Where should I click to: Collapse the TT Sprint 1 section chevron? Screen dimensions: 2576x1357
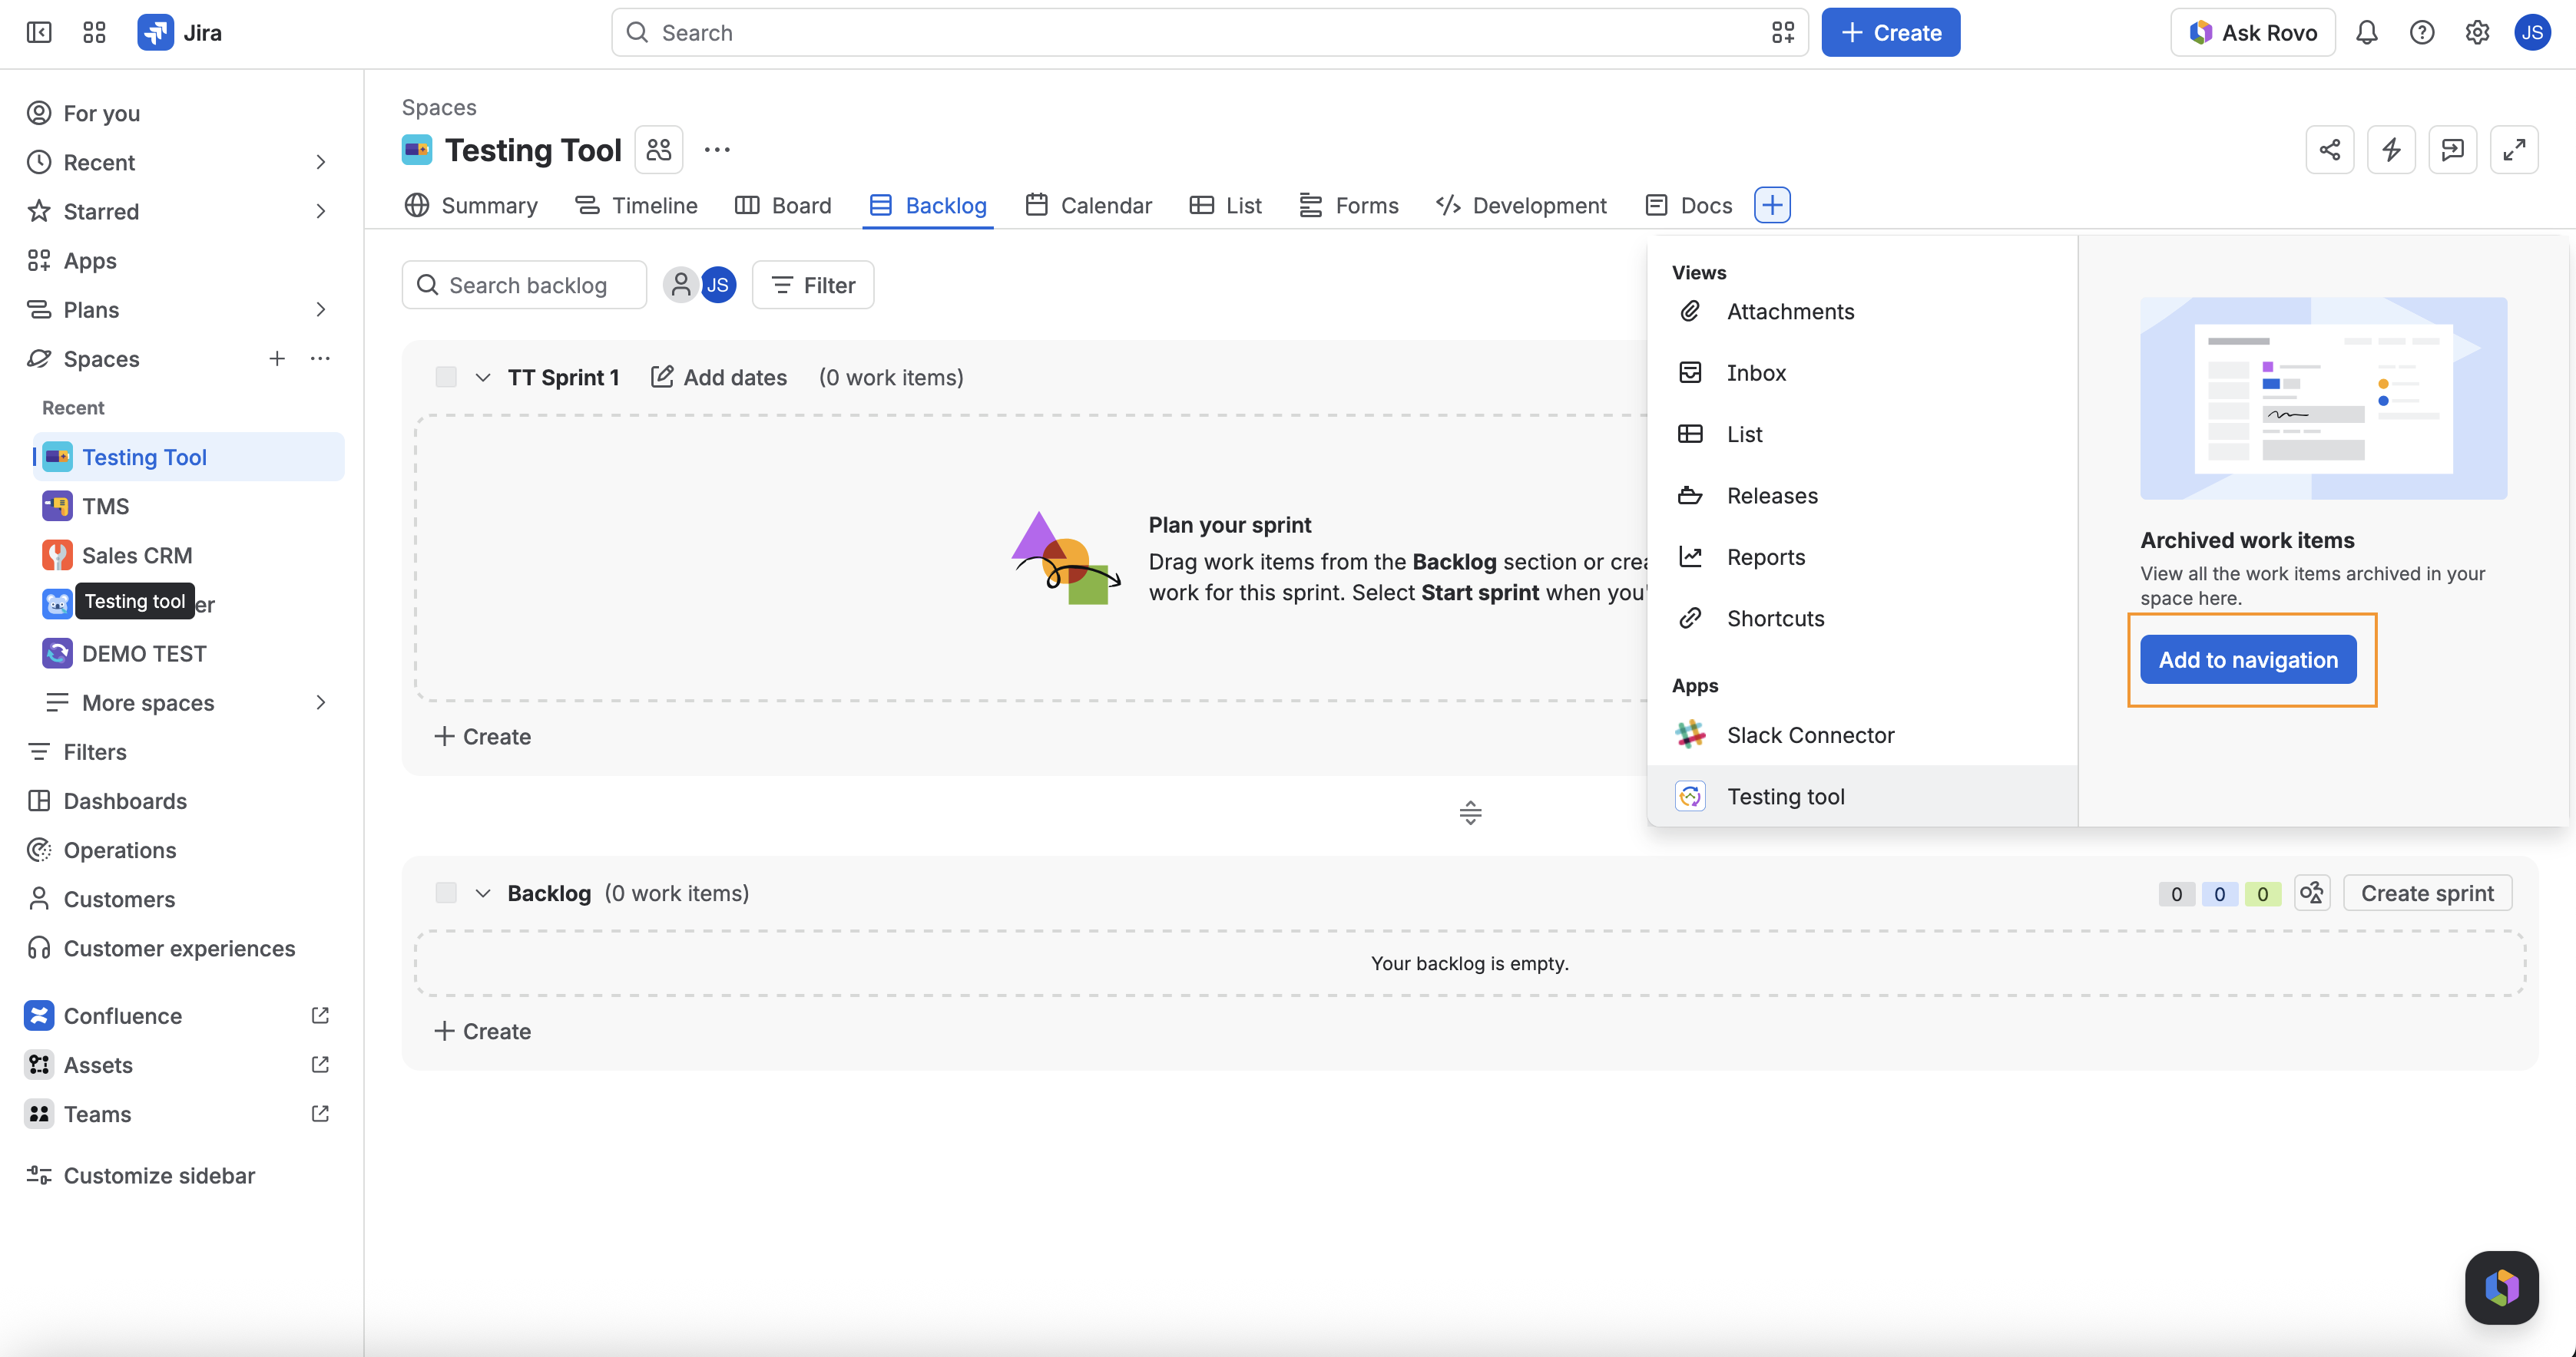point(483,377)
